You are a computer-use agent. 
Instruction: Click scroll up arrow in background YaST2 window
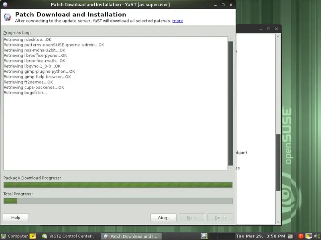coord(278,36)
